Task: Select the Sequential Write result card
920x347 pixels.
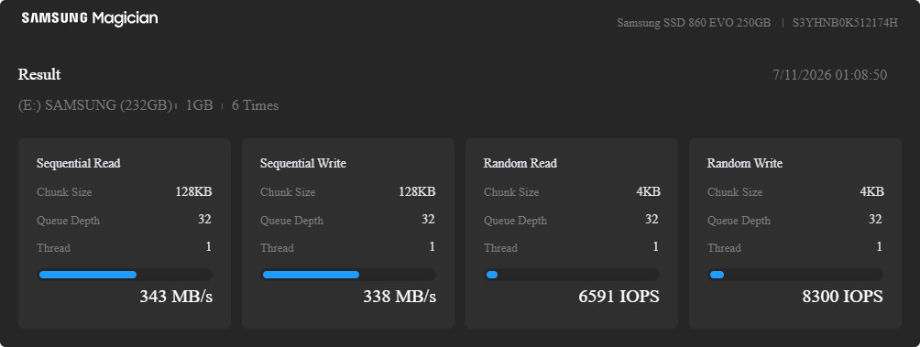Action: 348,233
